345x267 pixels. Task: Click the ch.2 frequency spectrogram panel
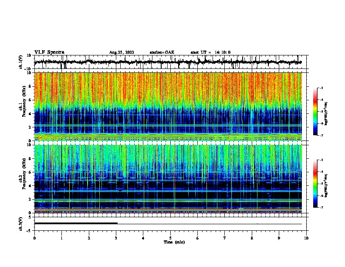coord(168,179)
